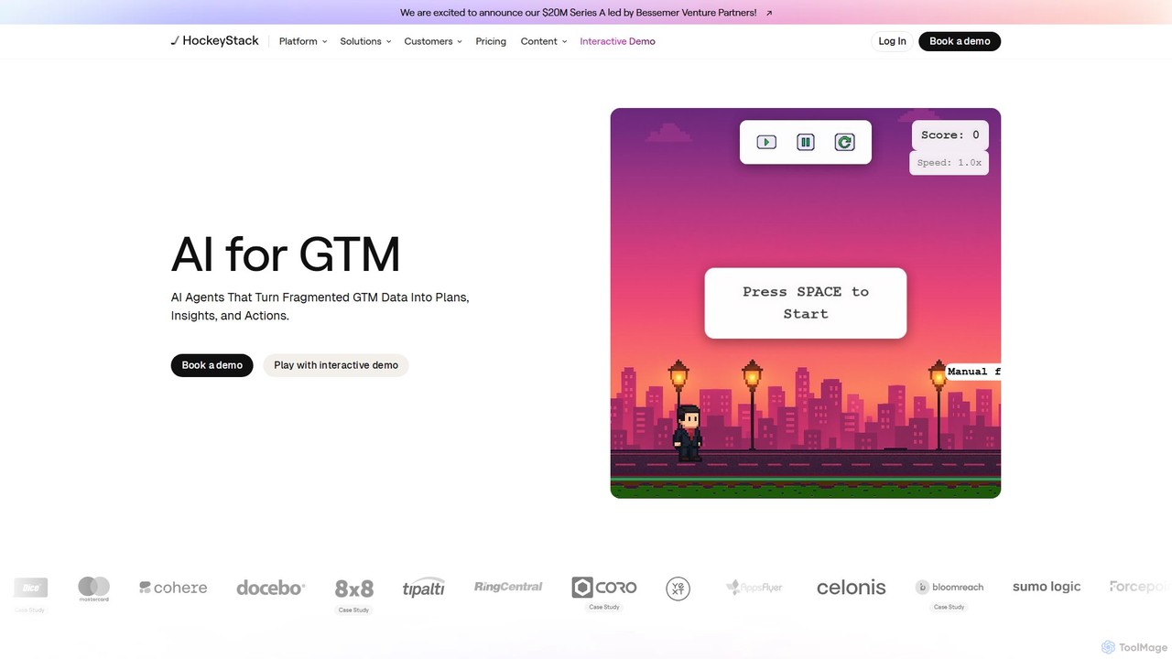Click the Log In button
1172x659 pixels.
(892, 41)
